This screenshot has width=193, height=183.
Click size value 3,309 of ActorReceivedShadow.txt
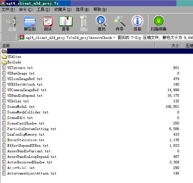[174, 162]
